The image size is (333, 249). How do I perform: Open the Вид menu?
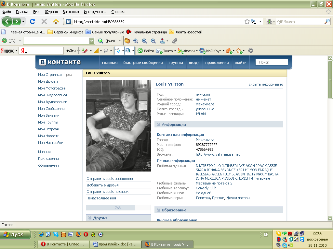[36, 12]
